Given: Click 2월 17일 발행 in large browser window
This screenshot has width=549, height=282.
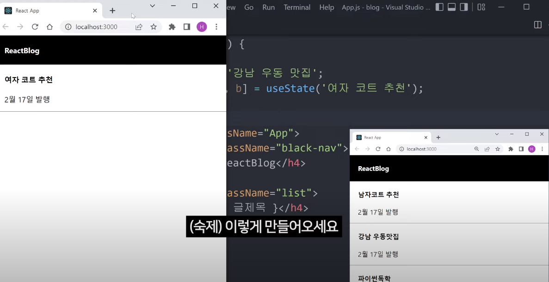Looking at the screenshot, I should click(27, 100).
